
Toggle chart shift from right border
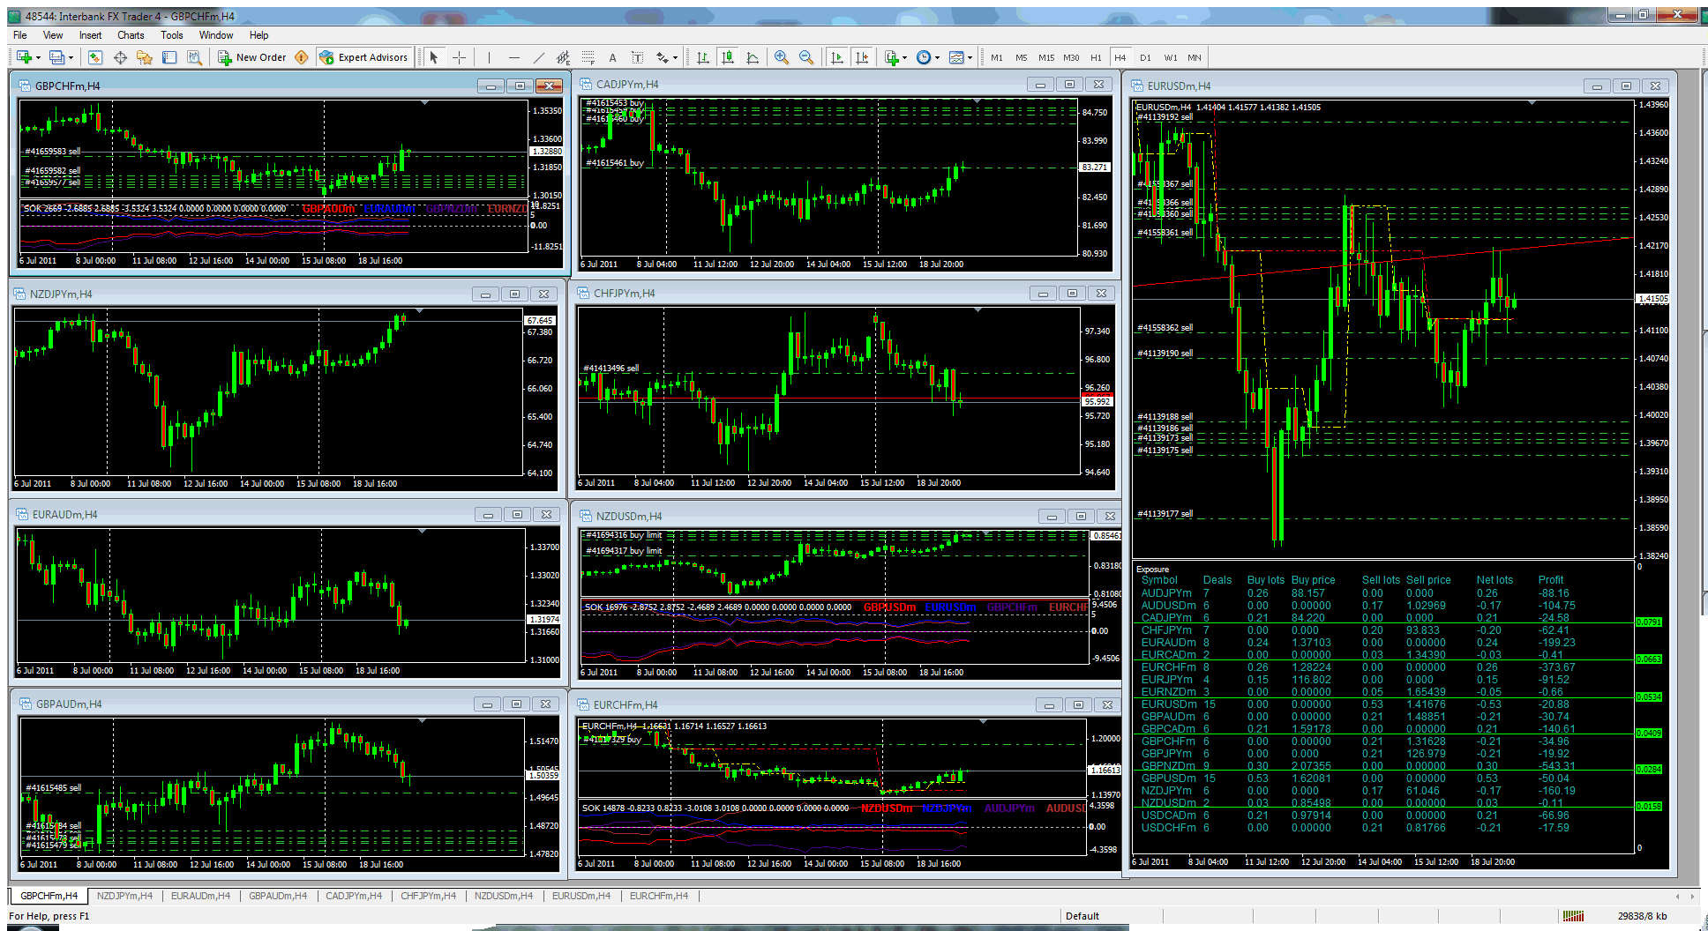(862, 57)
